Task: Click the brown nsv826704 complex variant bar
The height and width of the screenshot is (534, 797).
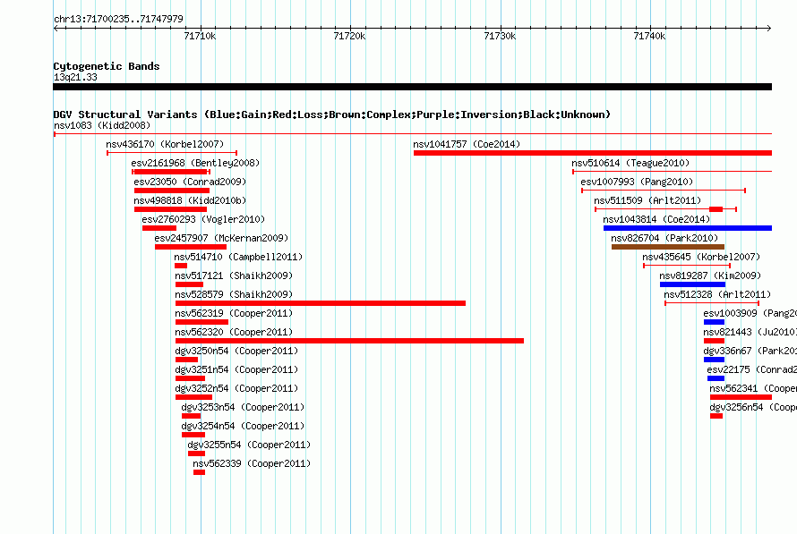Action: (x=668, y=247)
